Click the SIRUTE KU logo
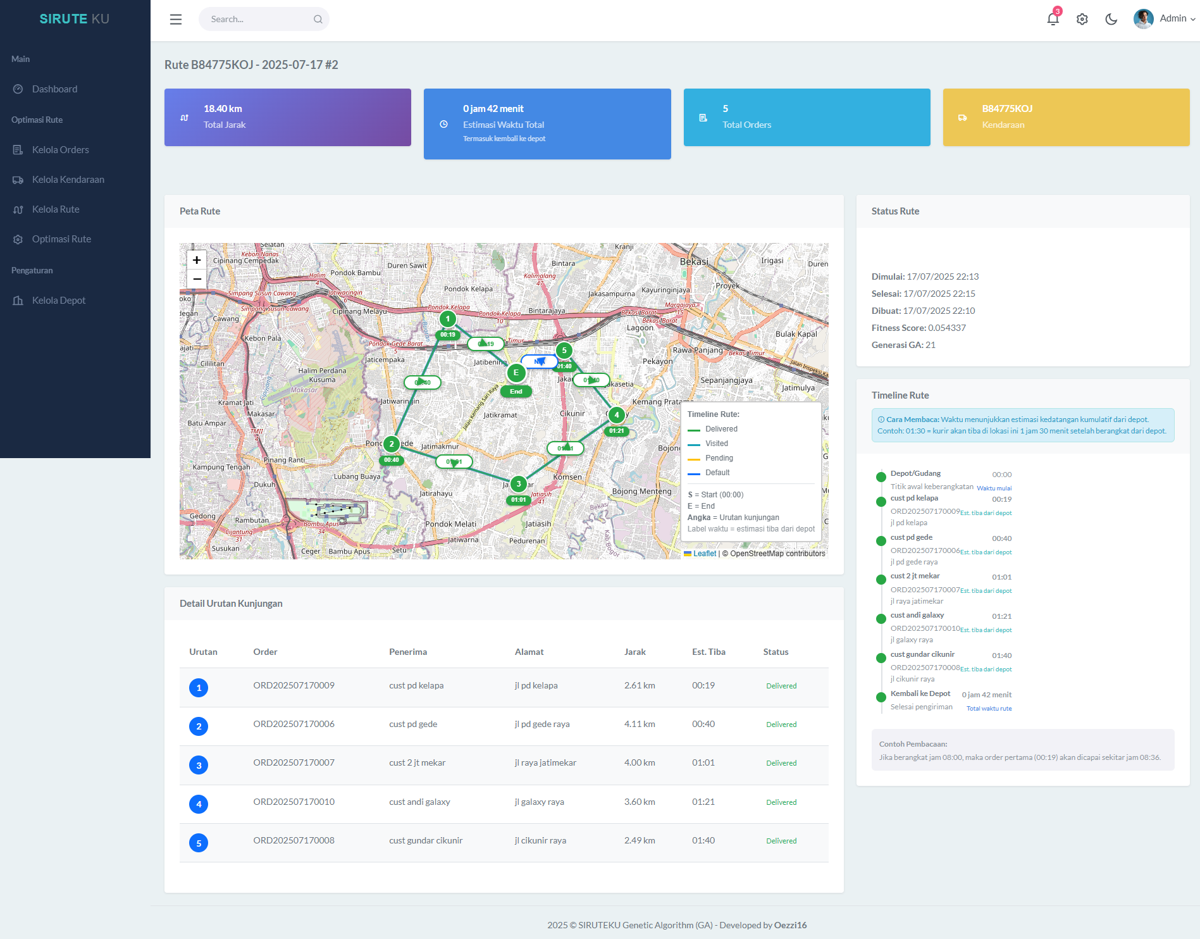Image resolution: width=1200 pixels, height=939 pixels. (75, 19)
